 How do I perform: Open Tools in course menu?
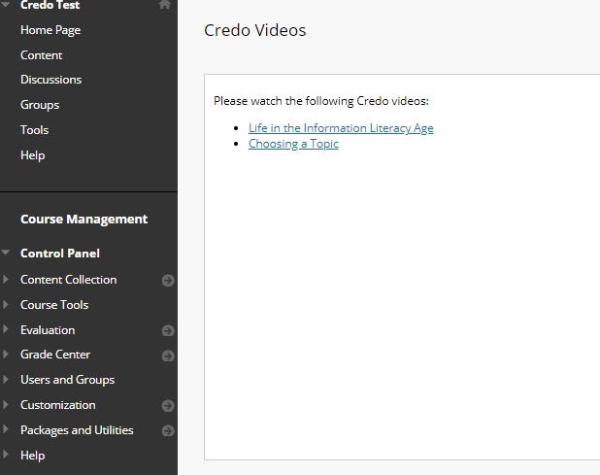point(34,130)
